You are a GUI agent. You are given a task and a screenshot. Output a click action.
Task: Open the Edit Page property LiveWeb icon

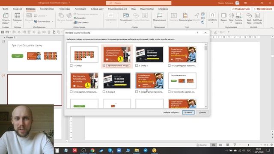pos(257,15)
